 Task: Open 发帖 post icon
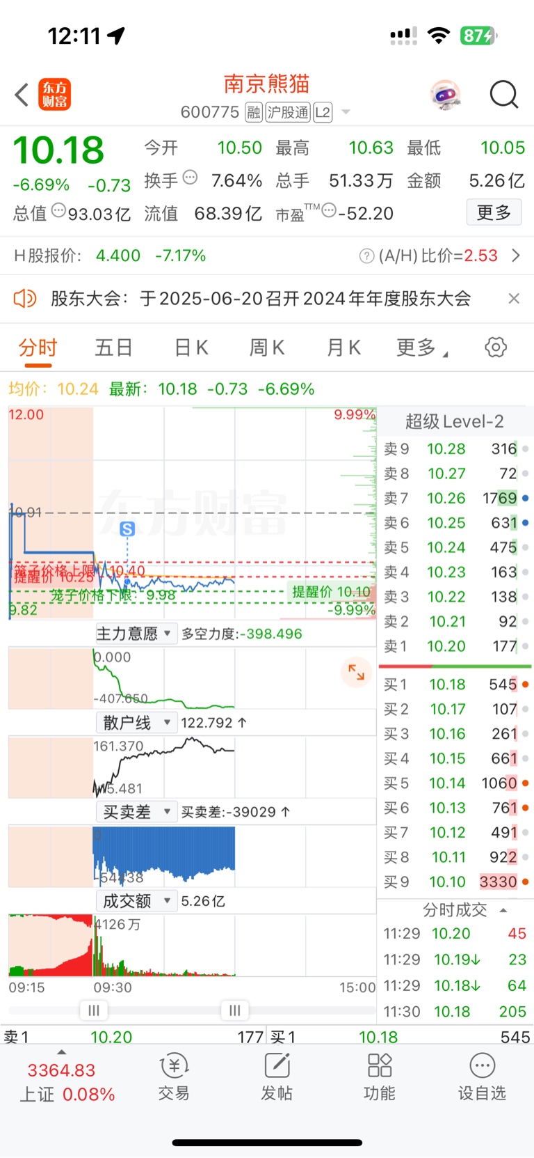pos(277,1076)
